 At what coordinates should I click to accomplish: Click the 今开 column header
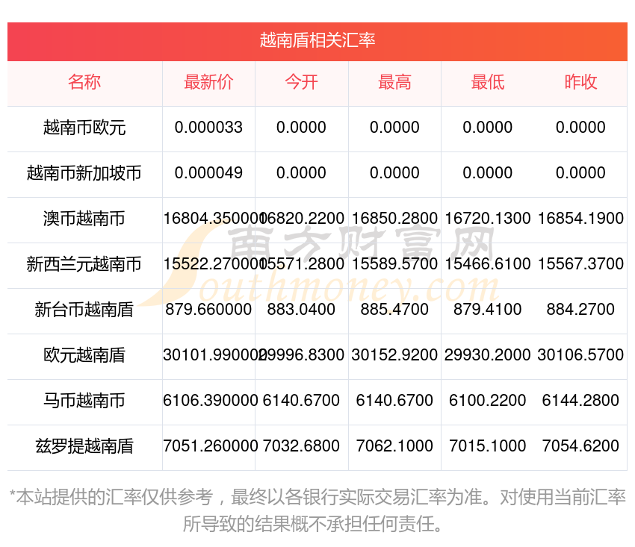tap(301, 82)
